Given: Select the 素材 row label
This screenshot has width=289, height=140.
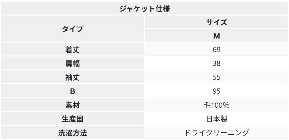Looking at the screenshot, I should (72, 105).
